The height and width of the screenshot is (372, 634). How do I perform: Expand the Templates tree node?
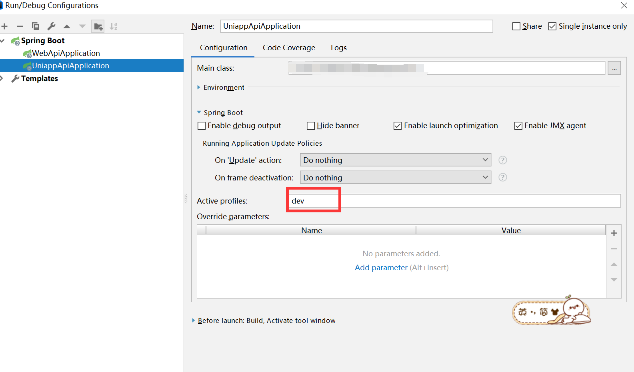2,79
